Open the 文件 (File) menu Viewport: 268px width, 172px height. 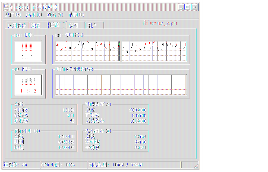click(x=13, y=15)
